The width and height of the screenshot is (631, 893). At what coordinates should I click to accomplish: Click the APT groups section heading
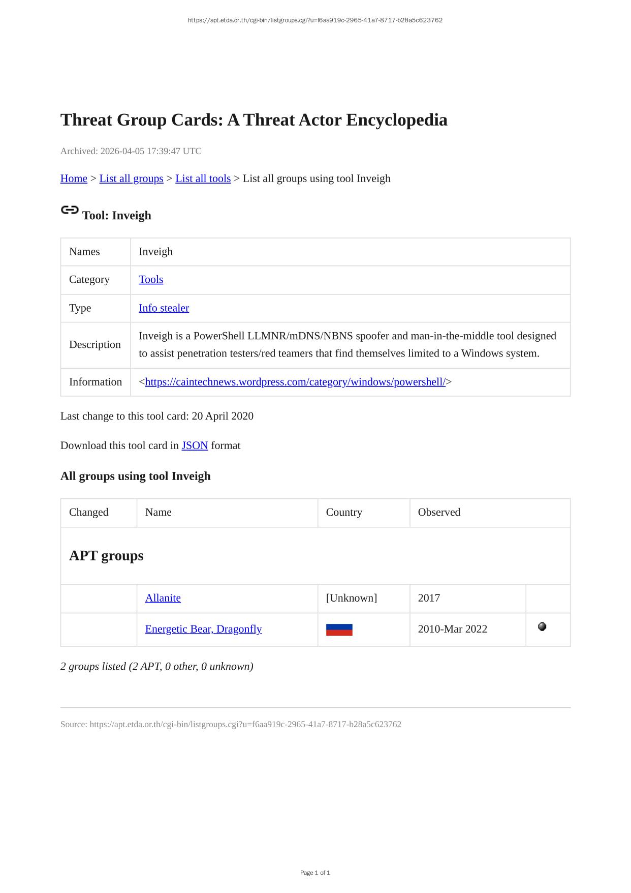click(106, 555)
